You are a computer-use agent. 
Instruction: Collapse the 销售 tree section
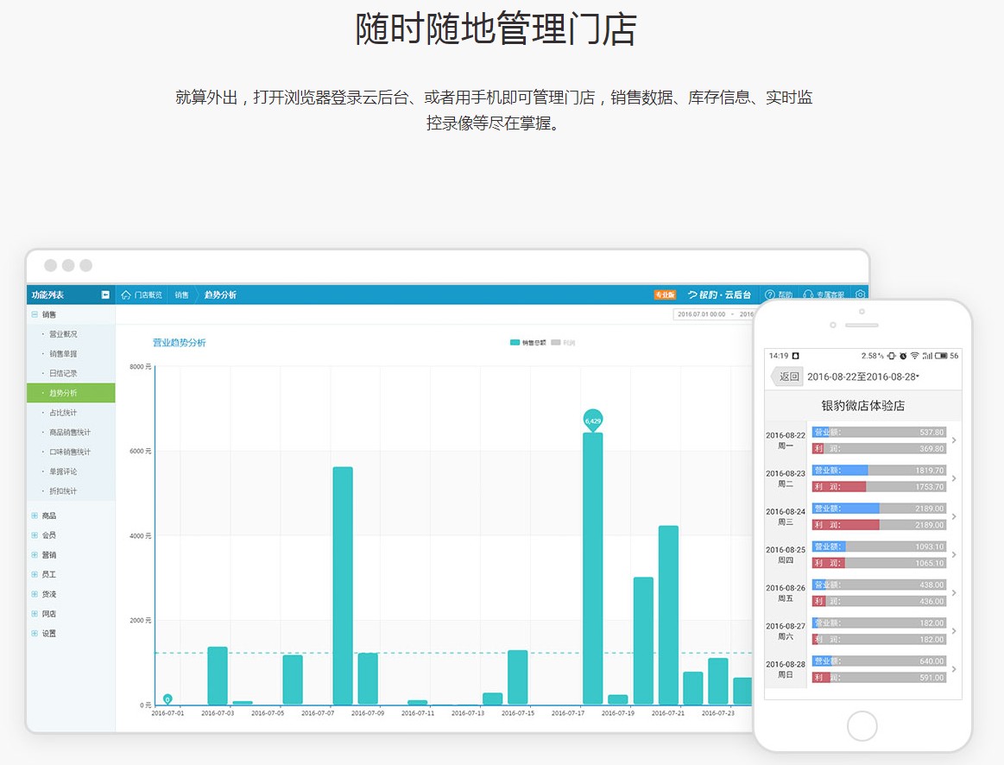35,315
